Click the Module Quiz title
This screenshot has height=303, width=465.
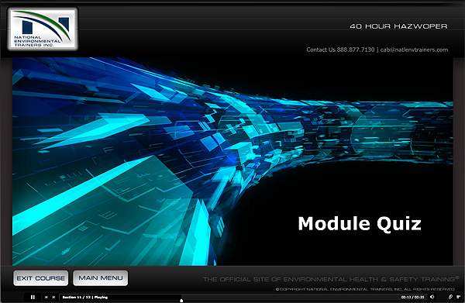tap(360, 223)
